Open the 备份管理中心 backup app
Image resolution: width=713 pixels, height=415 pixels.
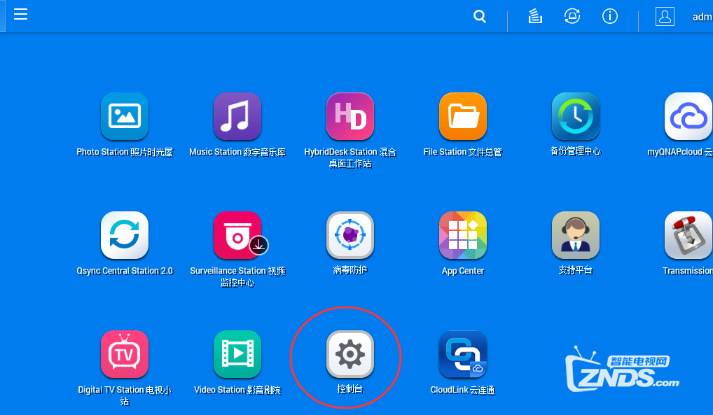(576, 116)
